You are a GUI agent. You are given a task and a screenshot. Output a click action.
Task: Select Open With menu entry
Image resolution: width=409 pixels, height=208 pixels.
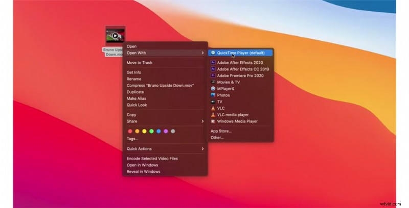click(165, 53)
